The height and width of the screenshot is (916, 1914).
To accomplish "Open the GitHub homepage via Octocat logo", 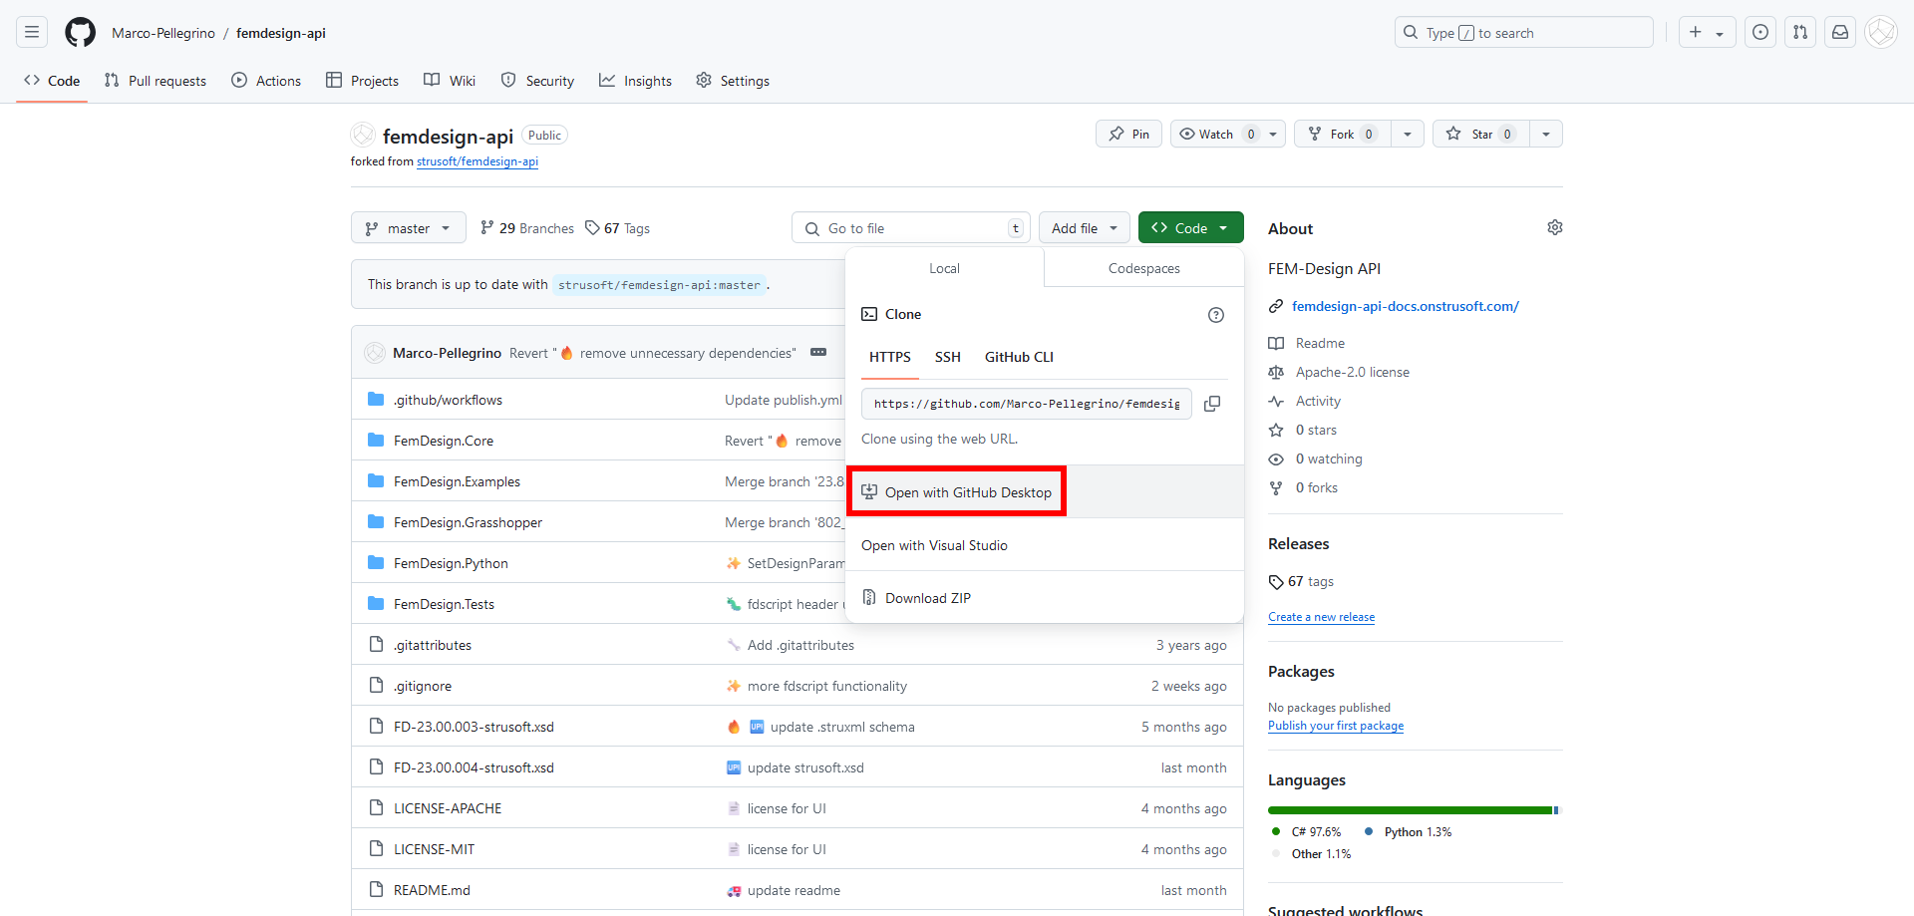I will [x=80, y=33].
